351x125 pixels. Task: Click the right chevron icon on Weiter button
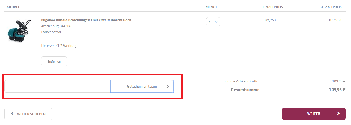338,114
